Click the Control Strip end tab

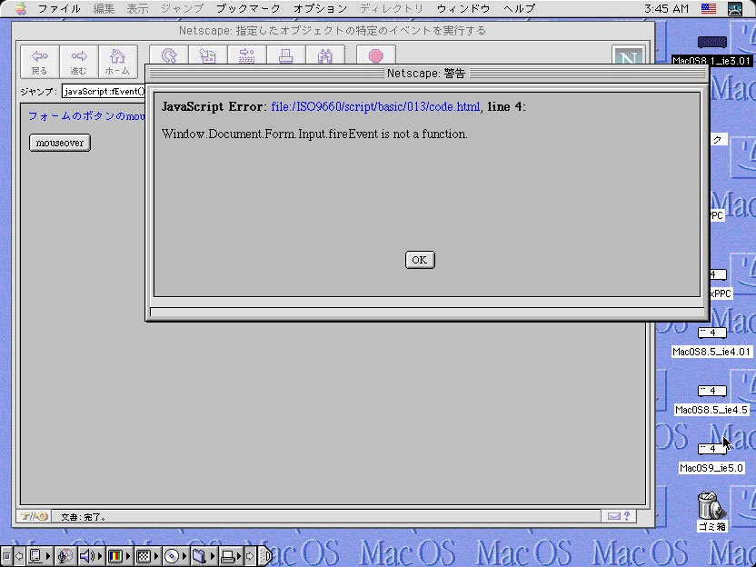(265, 556)
